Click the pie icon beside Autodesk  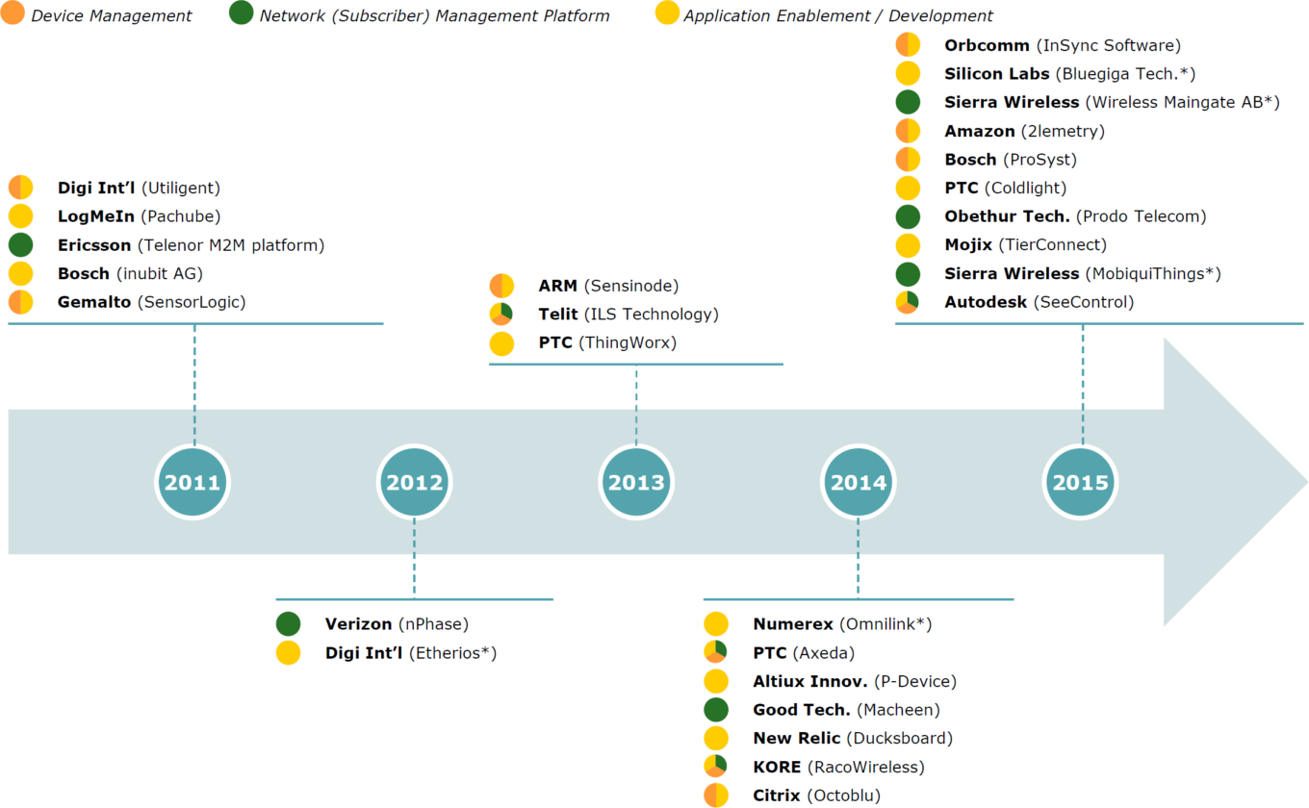[x=908, y=302]
